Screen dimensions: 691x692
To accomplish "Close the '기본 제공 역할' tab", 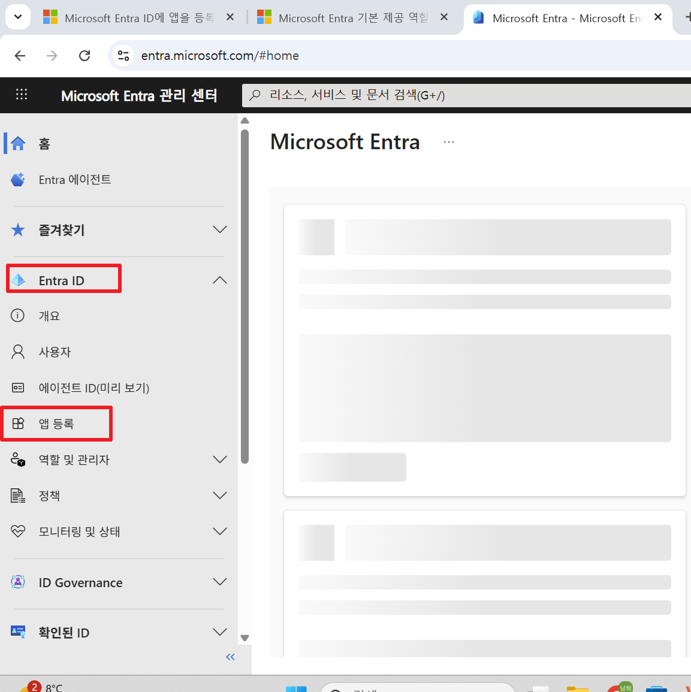I will pos(444,17).
